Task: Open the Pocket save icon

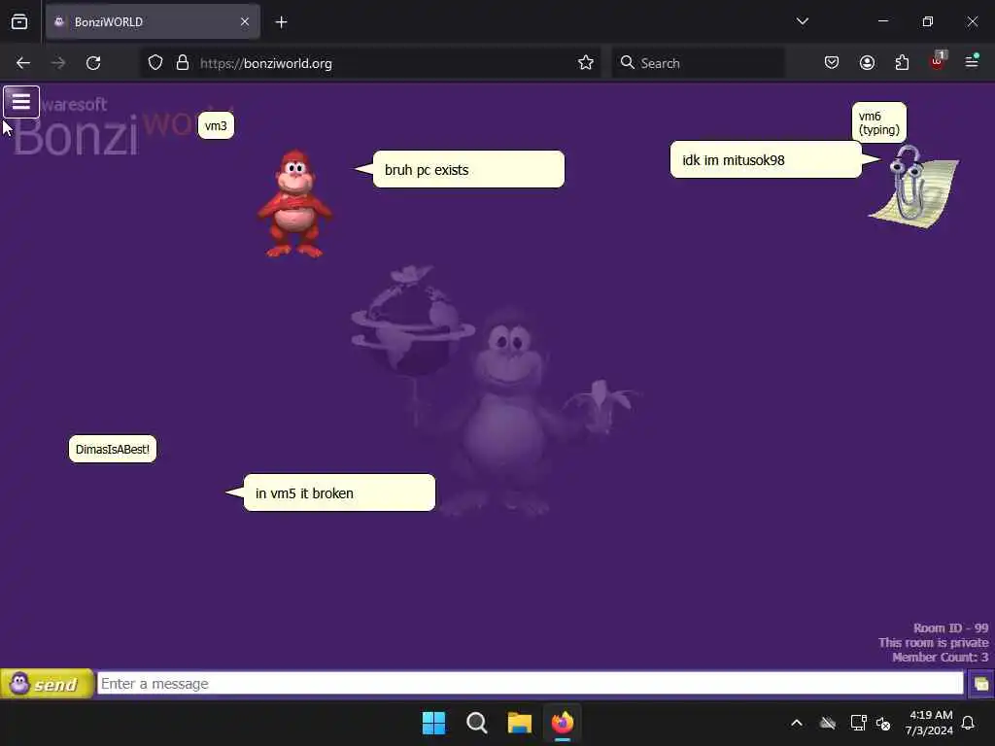Action: (832, 63)
